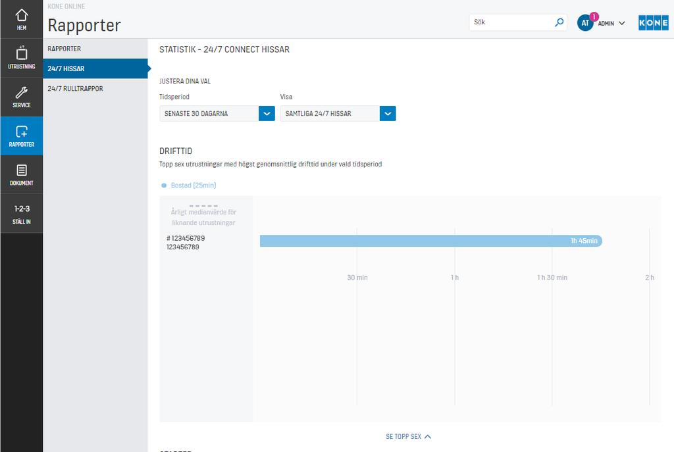Open 1-2-3 Ställ in settings
Viewport: 674px width, 452px height.
click(x=22, y=214)
